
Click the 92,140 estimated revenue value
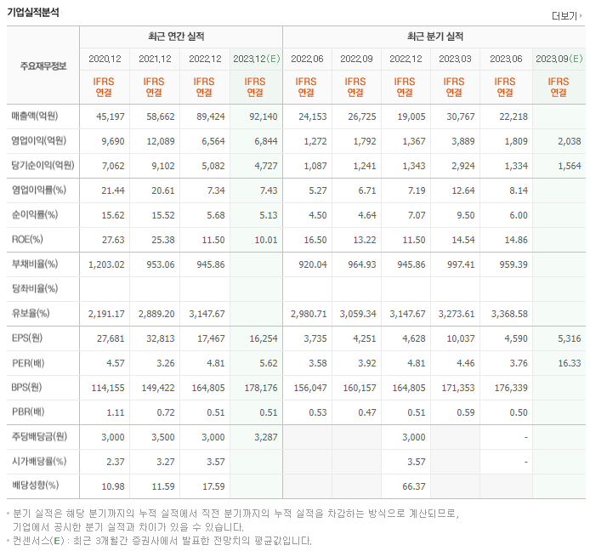click(263, 116)
